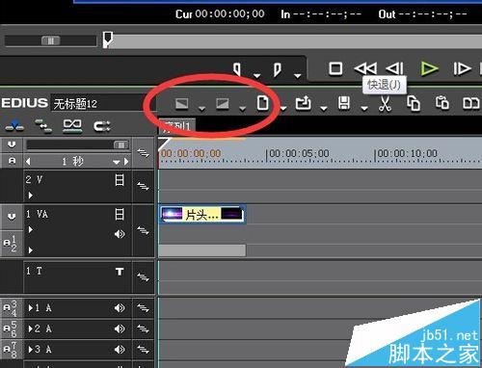Toggle the video channel patch V button
The height and width of the screenshot is (368, 482).
[x=12, y=145]
